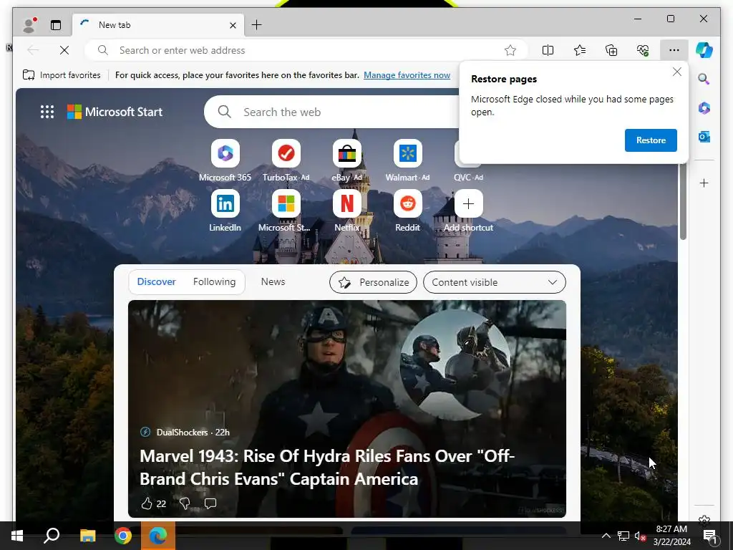Open the network tray icon
Viewport: 733px width, 550px height.
click(623, 536)
